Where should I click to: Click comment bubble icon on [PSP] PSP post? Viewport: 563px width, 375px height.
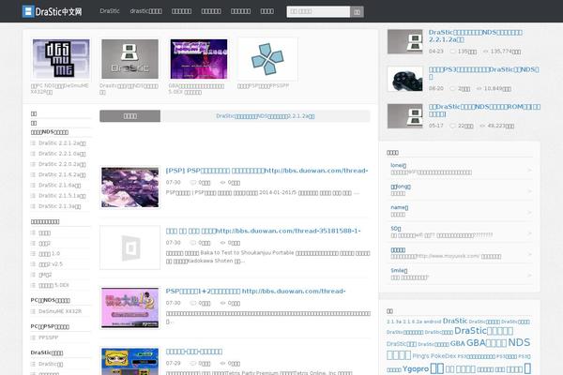193,182
